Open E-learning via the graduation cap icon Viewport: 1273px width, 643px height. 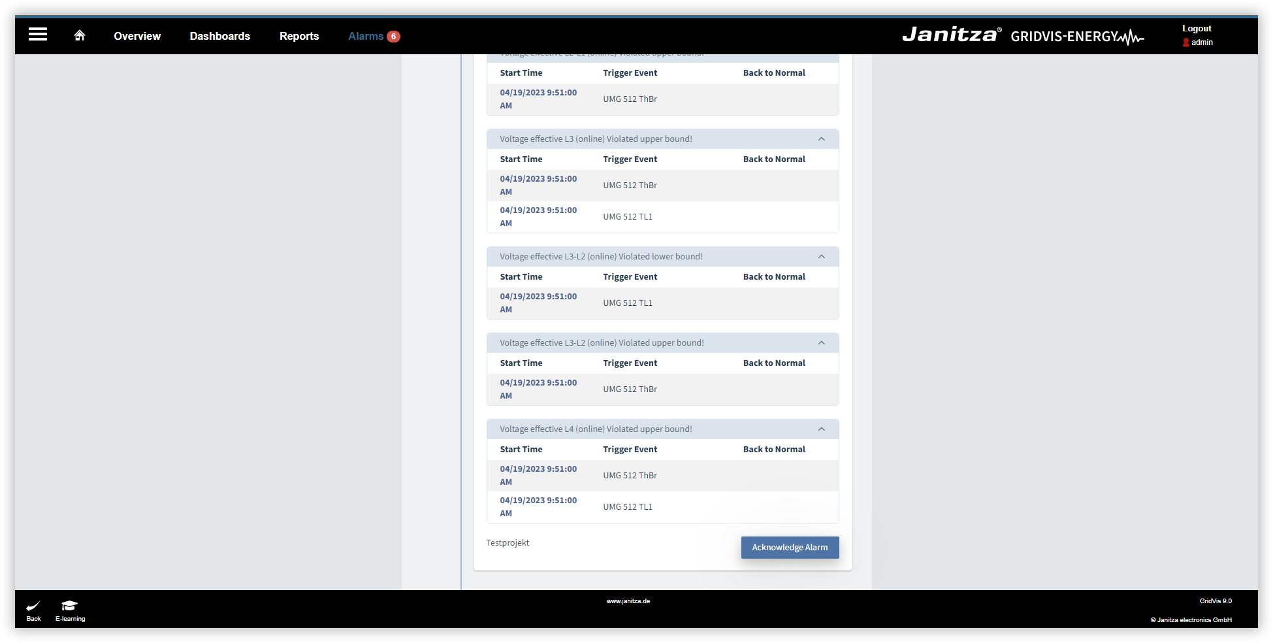[x=69, y=606]
